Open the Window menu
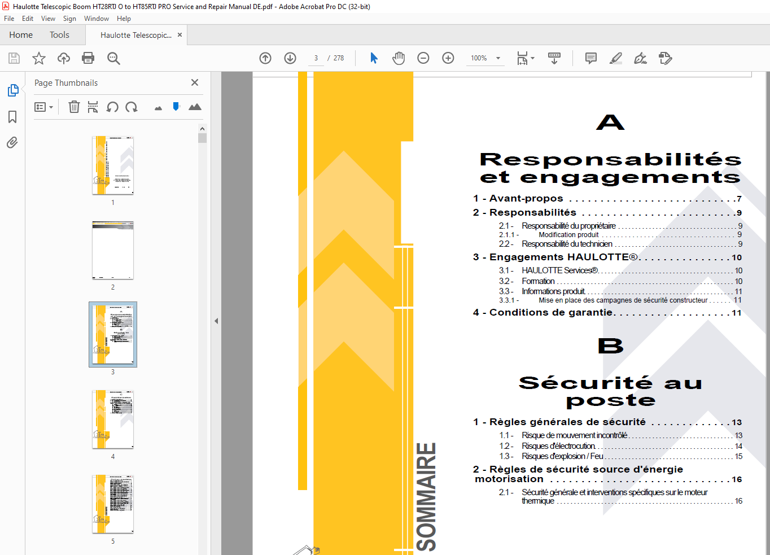770x555 pixels. point(97,19)
